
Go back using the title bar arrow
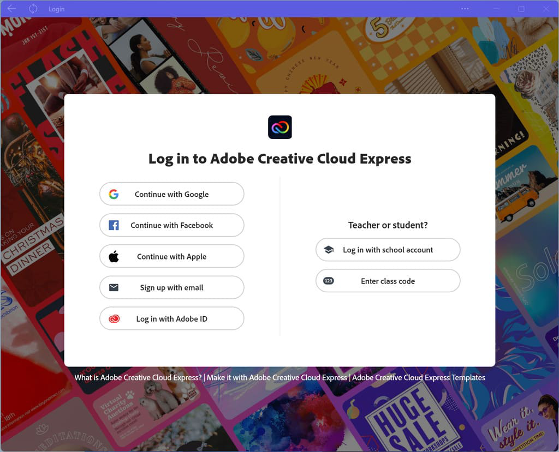[12, 9]
